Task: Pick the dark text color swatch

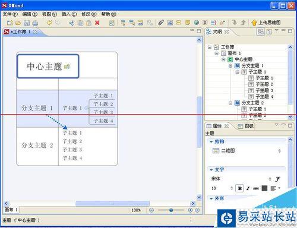Action: (x=264, y=188)
